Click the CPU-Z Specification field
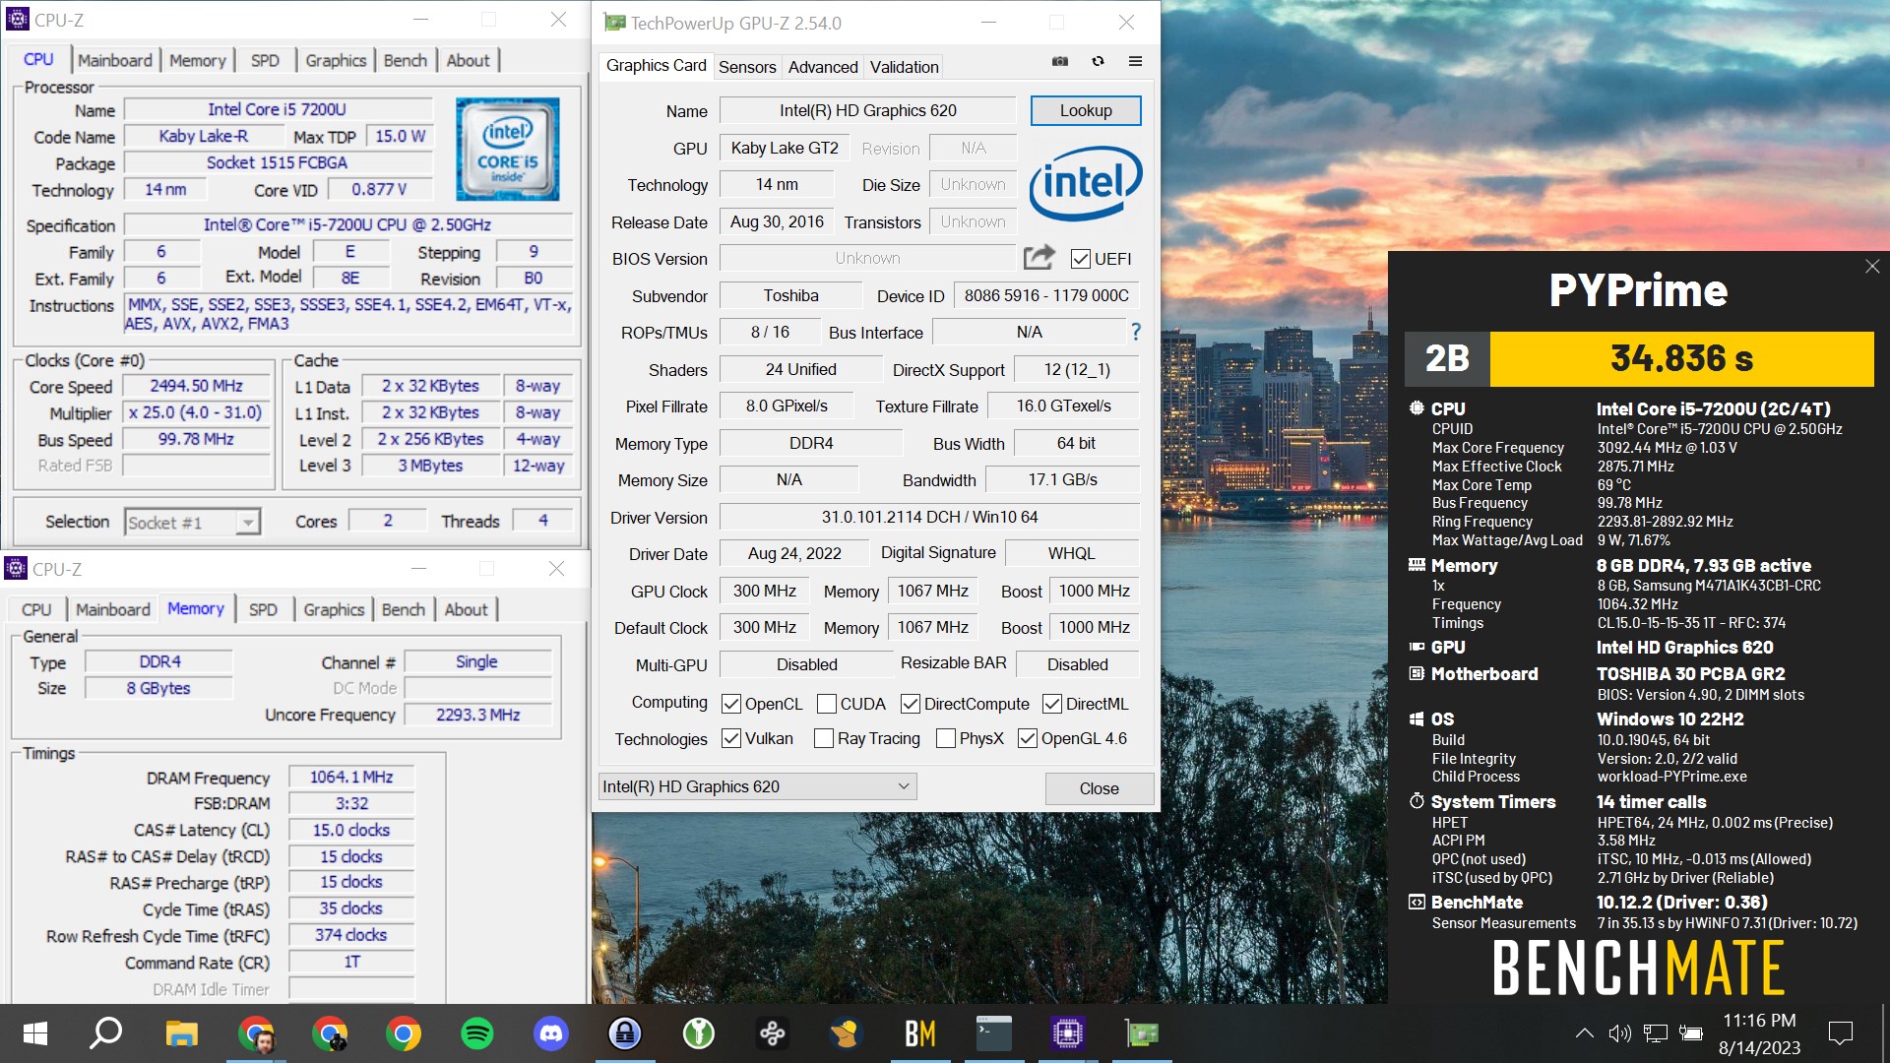This screenshot has width=1890, height=1063. 347,224
